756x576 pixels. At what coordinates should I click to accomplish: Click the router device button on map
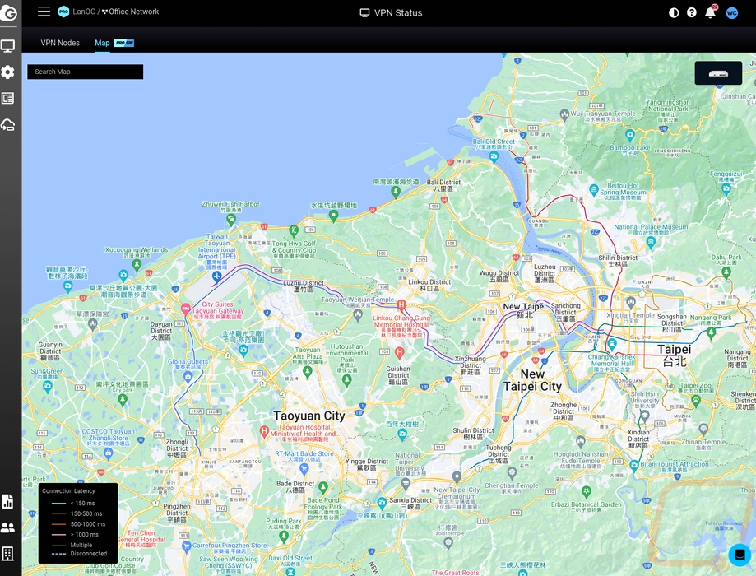718,73
